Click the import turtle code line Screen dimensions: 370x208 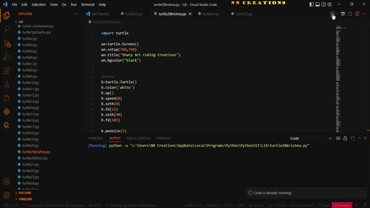click(115, 34)
